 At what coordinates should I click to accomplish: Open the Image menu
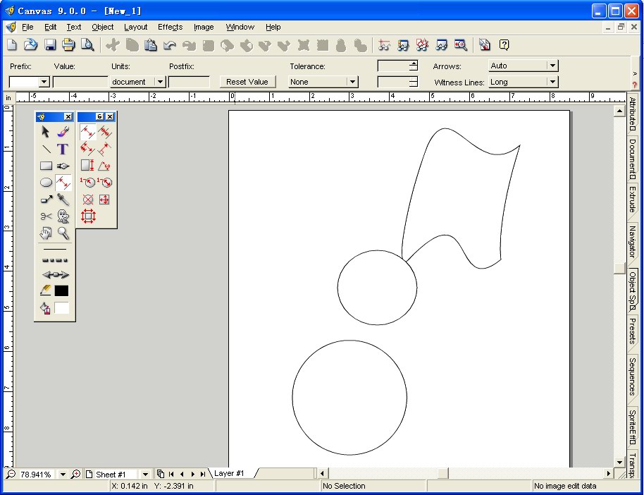(x=204, y=27)
